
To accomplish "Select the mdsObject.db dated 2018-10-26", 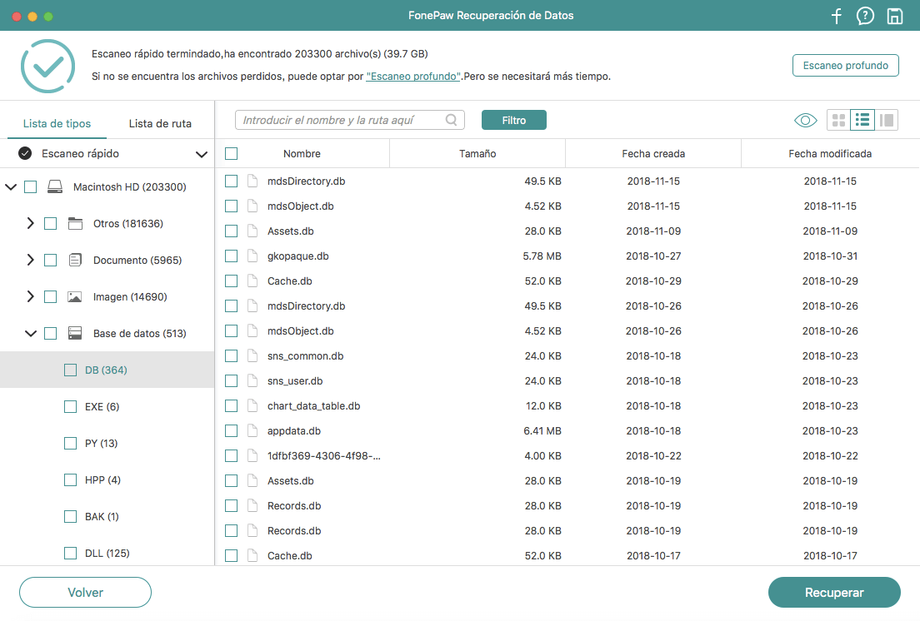I will (567, 331).
